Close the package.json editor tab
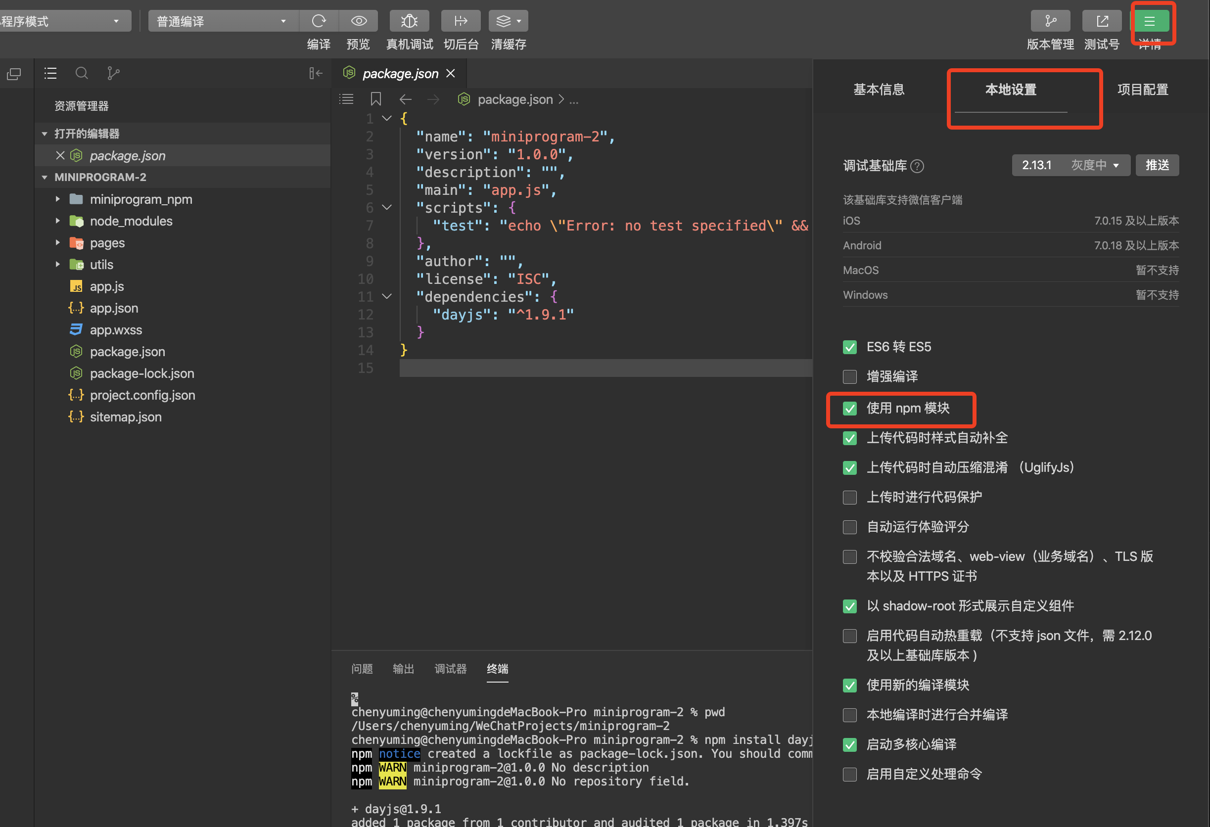 click(x=451, y=73)
